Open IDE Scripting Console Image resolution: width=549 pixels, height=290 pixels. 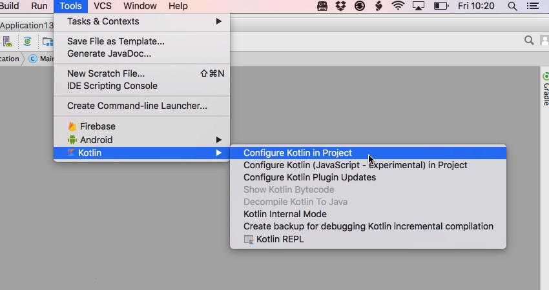click(x=141, y=86)
